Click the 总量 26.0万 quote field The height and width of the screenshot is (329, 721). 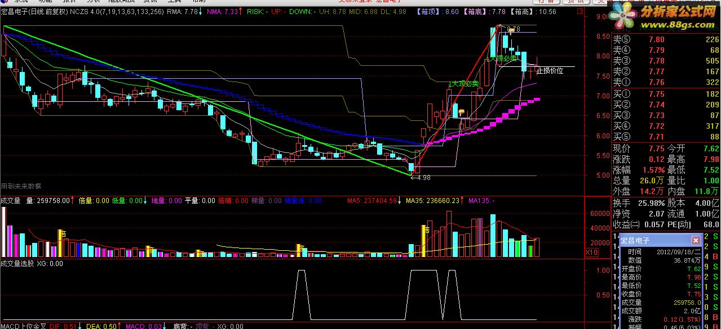coord(639,181)
